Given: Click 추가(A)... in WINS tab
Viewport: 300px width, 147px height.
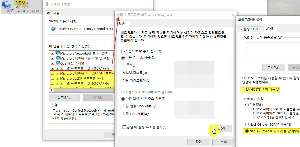Looking at the screenshot, I should click(x=274, y=68).
